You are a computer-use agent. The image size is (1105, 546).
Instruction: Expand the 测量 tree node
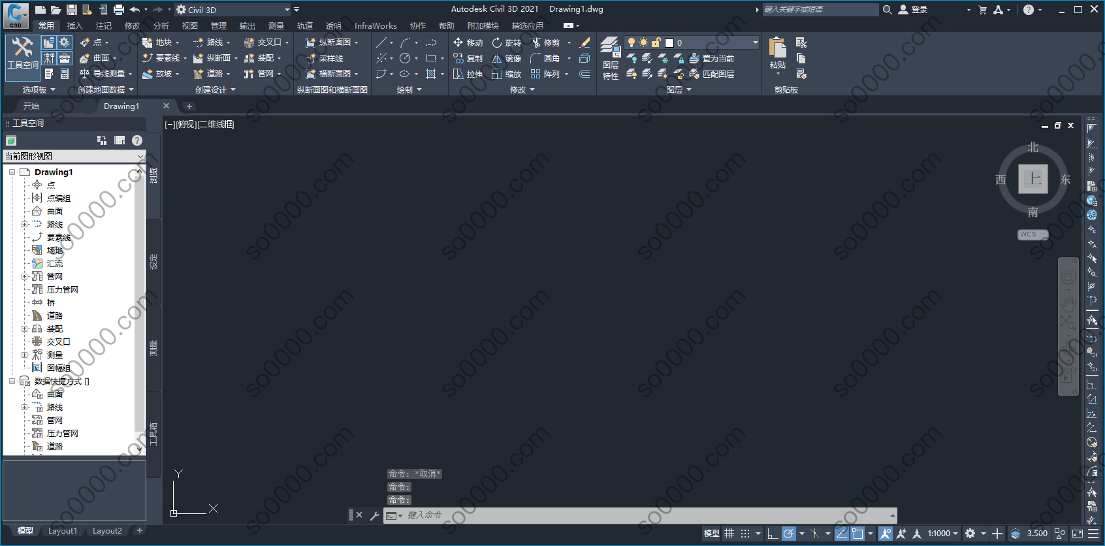click(25, 355)
